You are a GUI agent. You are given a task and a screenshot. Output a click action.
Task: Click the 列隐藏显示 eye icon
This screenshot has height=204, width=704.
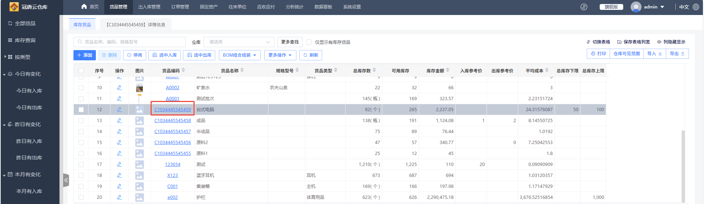pos(659,42)
